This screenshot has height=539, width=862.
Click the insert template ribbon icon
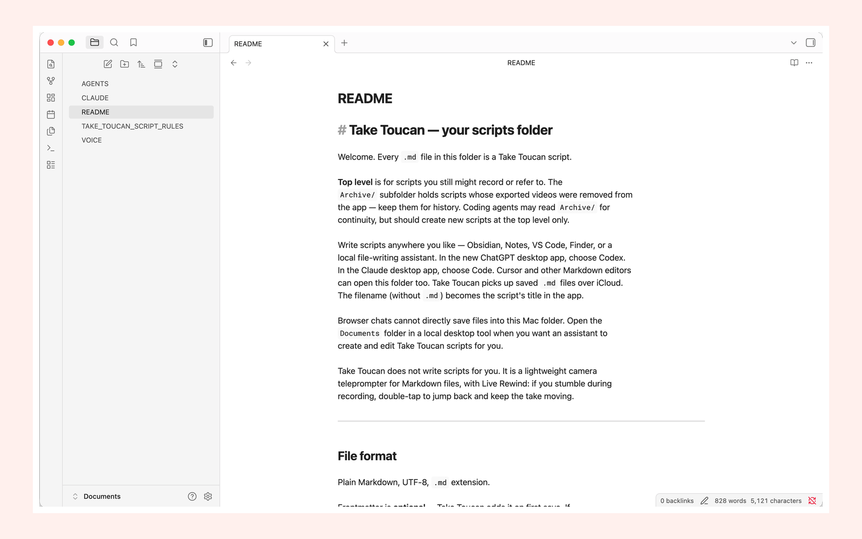(51, 131)
